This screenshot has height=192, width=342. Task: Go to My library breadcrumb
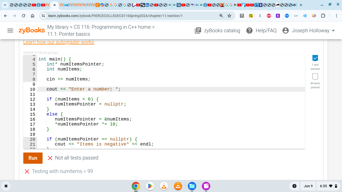(58, 27)
